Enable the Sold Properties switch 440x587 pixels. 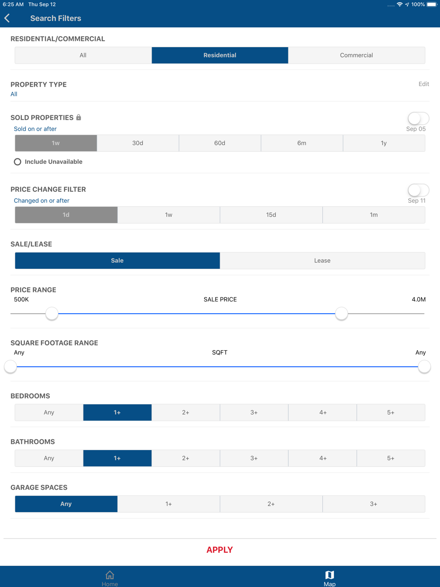click(x=418, y=118)
